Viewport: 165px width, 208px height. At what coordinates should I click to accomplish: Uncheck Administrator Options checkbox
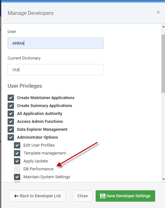click(11, 137)
